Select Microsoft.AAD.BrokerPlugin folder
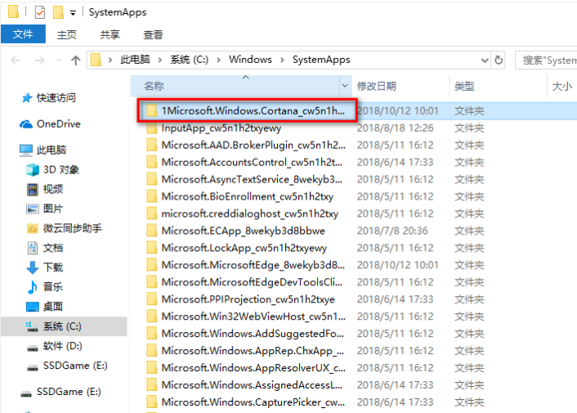 tap(246, 145)
